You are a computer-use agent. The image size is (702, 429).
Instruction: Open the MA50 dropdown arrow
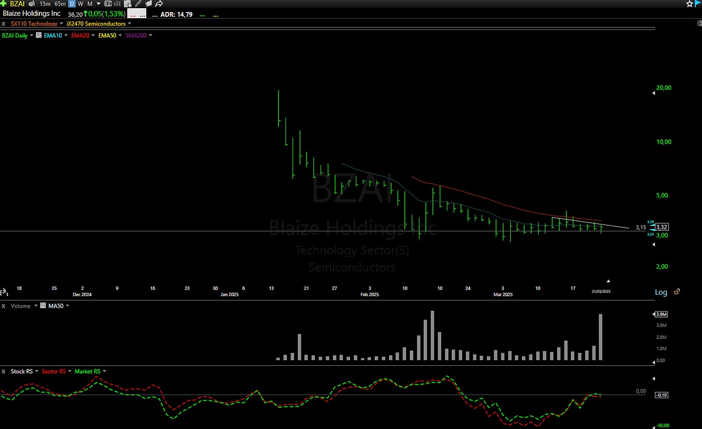coord(67,306)
